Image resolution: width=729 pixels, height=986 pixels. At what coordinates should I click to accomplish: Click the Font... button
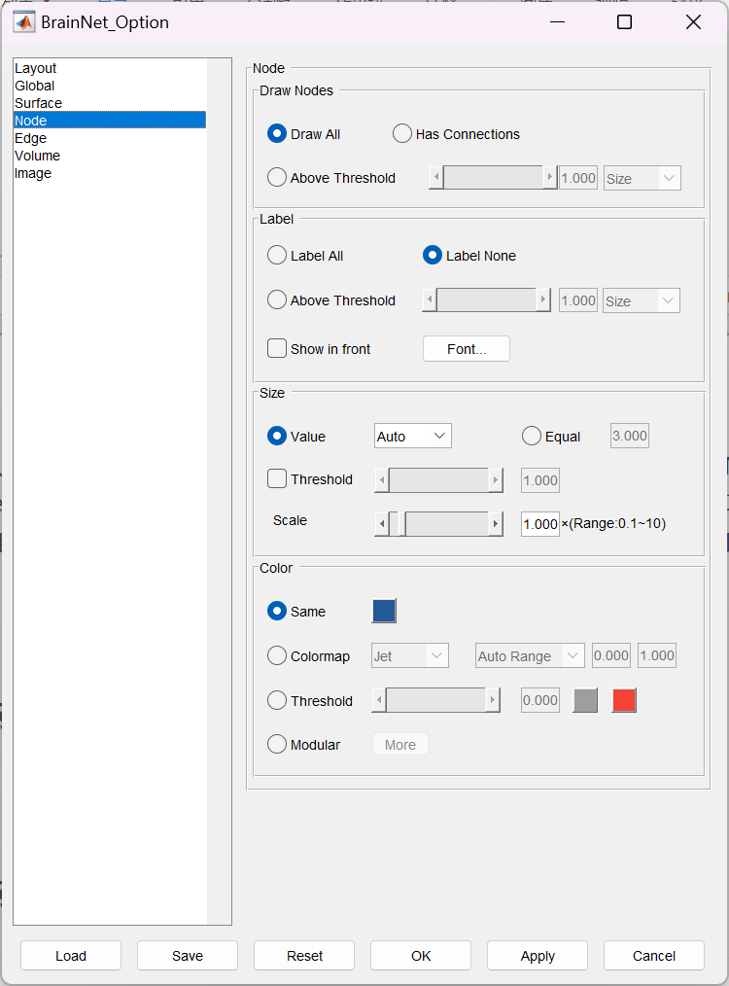[x=467, y=349]
